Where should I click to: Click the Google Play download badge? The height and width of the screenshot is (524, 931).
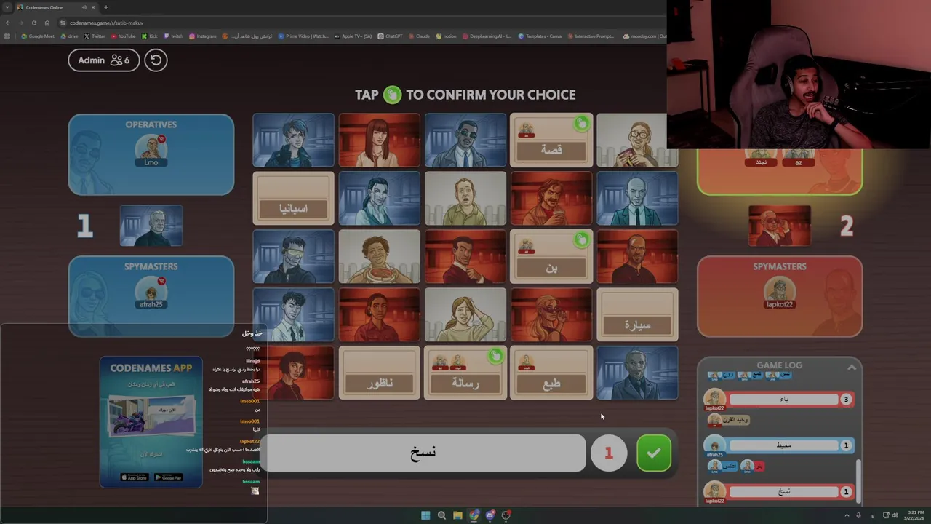(168, 477)
